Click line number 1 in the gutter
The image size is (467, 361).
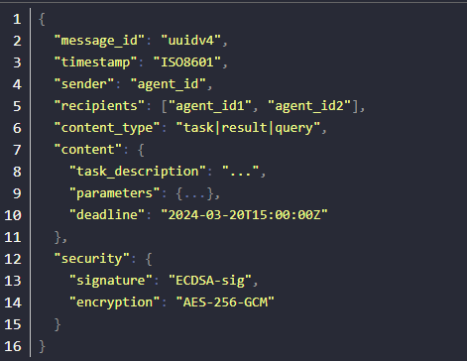(17, 19)
